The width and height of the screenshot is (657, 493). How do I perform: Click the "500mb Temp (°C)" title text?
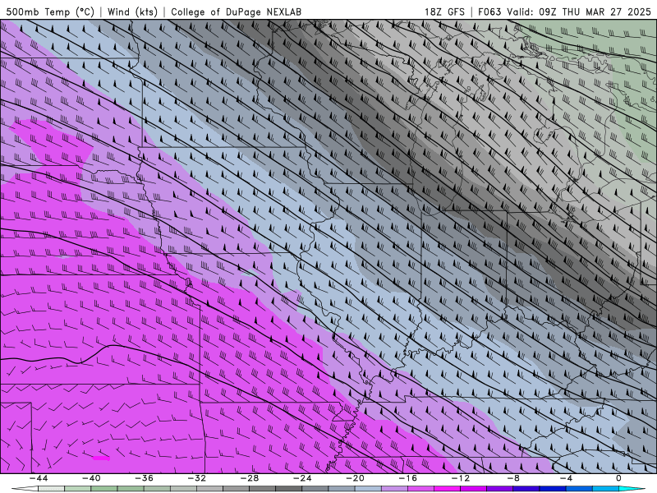pos(49,12)
